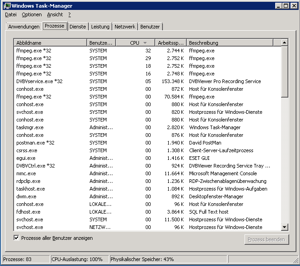Sort by the Beschreibung column header

pyautogui.click(x=229, y=43)
